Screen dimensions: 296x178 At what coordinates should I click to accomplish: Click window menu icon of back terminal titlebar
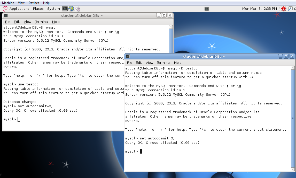[6, 15]
